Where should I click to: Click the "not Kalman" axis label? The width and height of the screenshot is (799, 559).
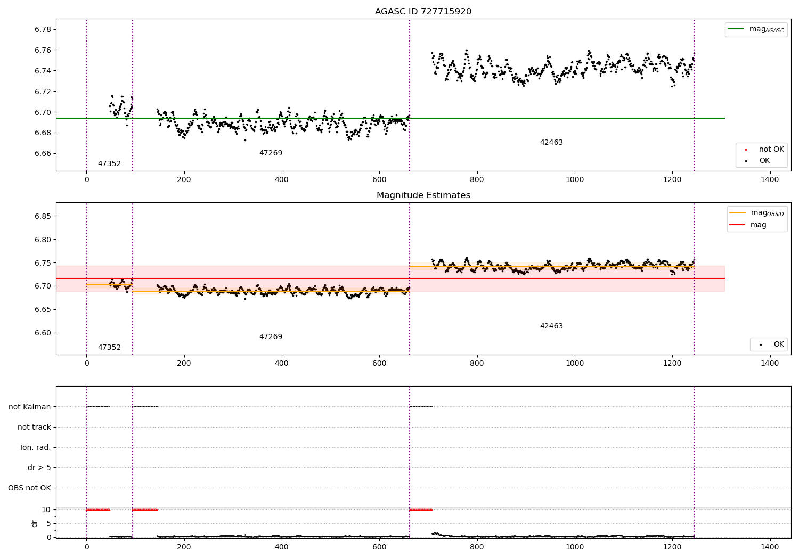[x=30, y=407]
